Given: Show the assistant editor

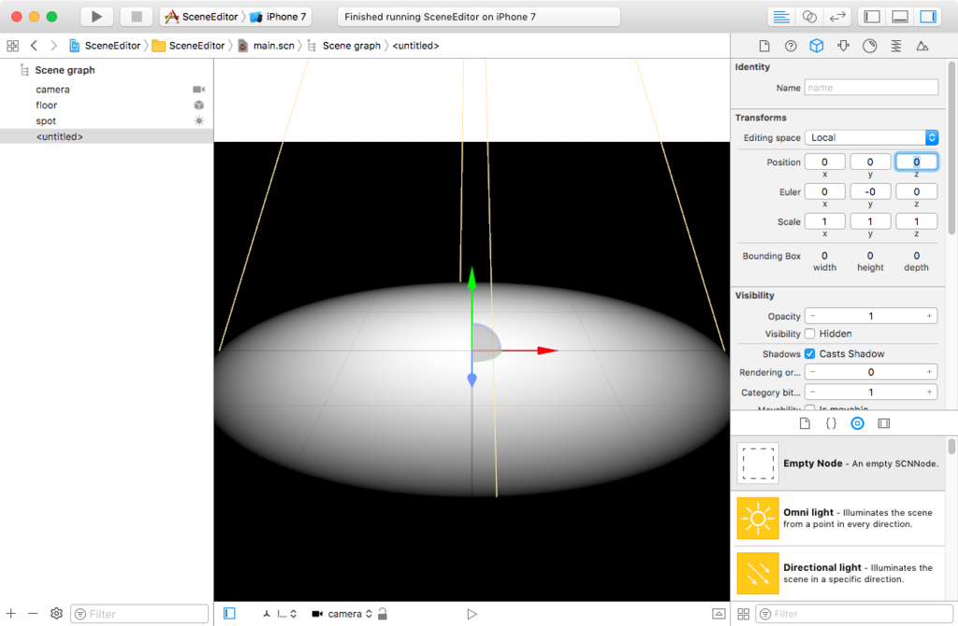Looking at the screenshot, I should [809, 17].
